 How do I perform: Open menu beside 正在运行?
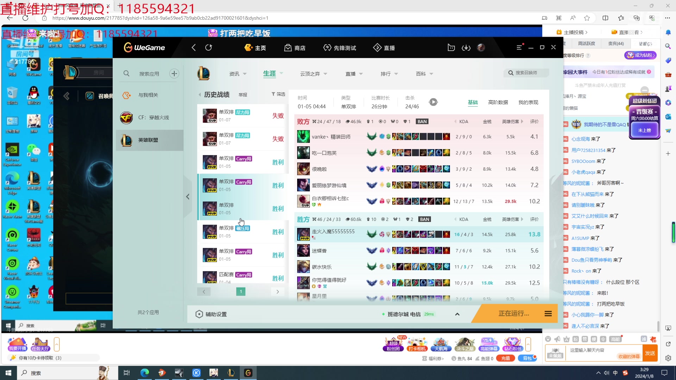(x=548, y=313)
